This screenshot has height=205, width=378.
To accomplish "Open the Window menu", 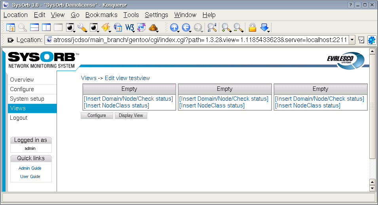I will (185, 15).
